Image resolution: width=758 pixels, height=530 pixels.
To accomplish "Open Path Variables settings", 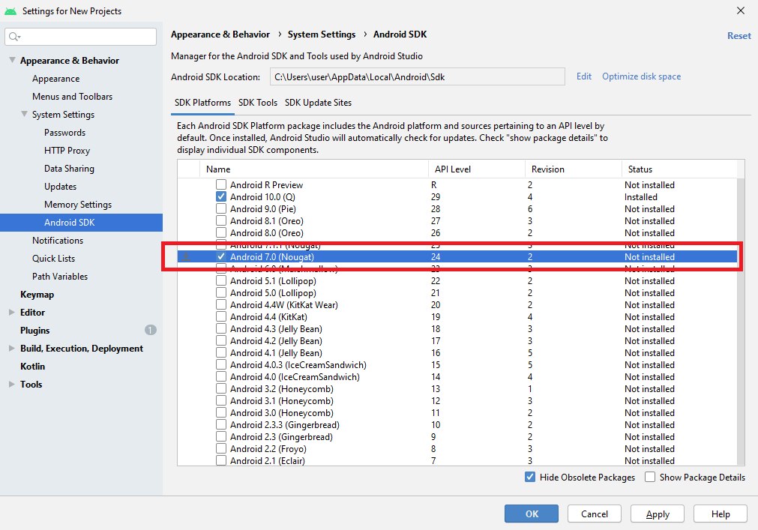I will pos(60,277).
